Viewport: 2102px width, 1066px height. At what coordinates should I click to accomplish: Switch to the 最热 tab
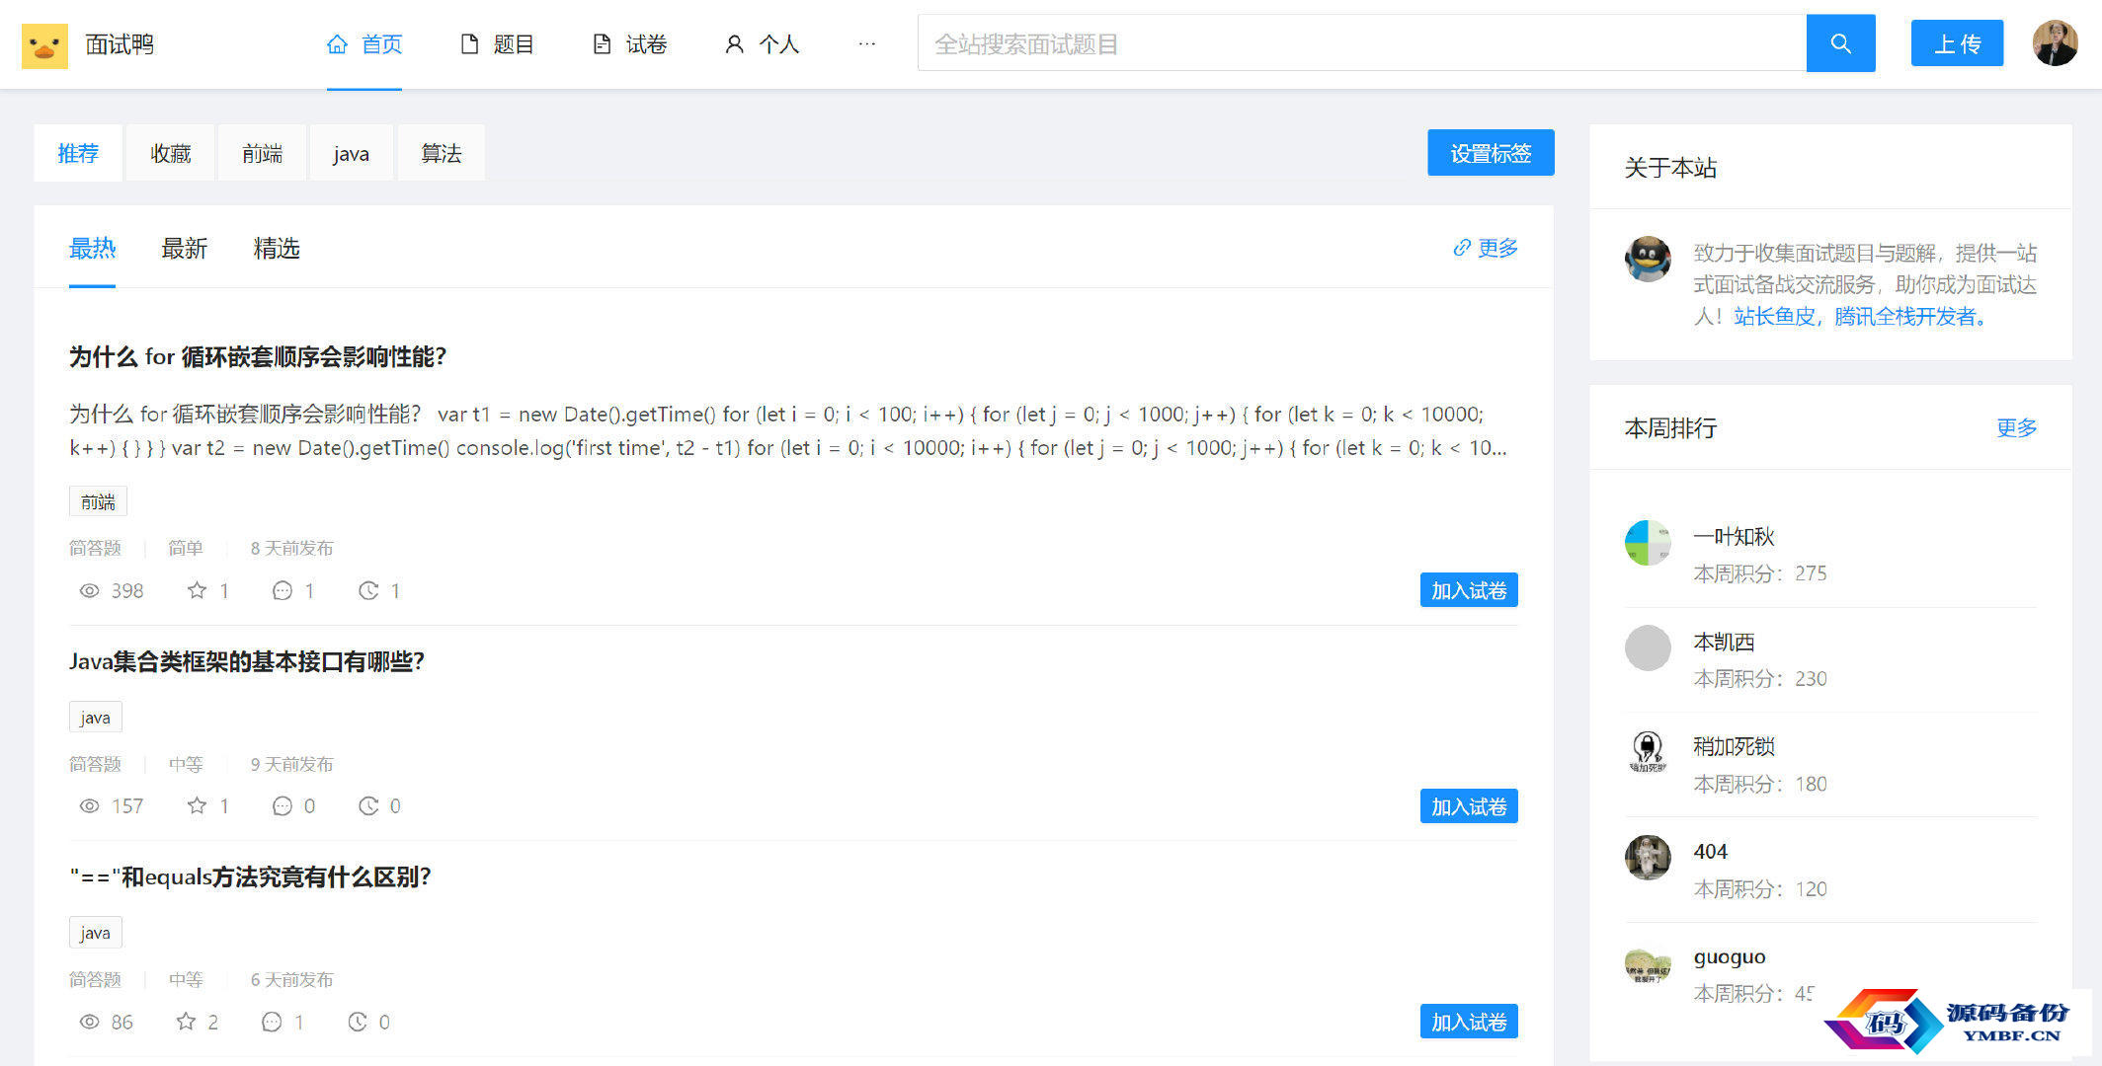(92, 248)
